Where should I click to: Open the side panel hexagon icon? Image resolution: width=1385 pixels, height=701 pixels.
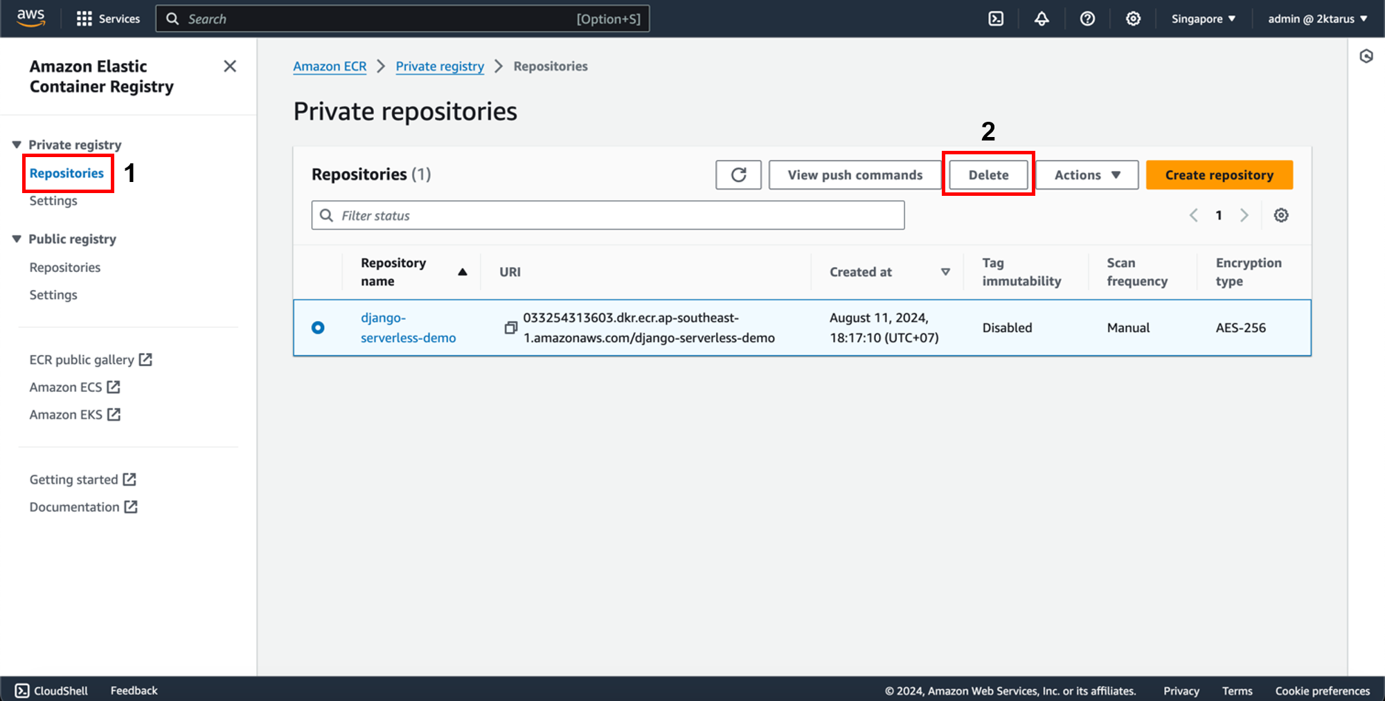(1366, 56)
